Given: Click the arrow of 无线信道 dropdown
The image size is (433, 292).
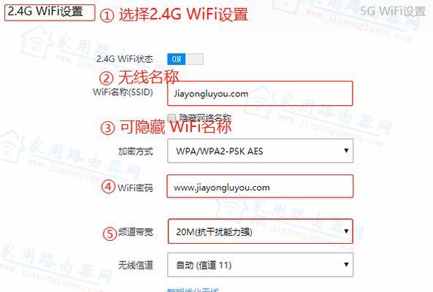Looking at the screenshot, I should coord(346,264).
